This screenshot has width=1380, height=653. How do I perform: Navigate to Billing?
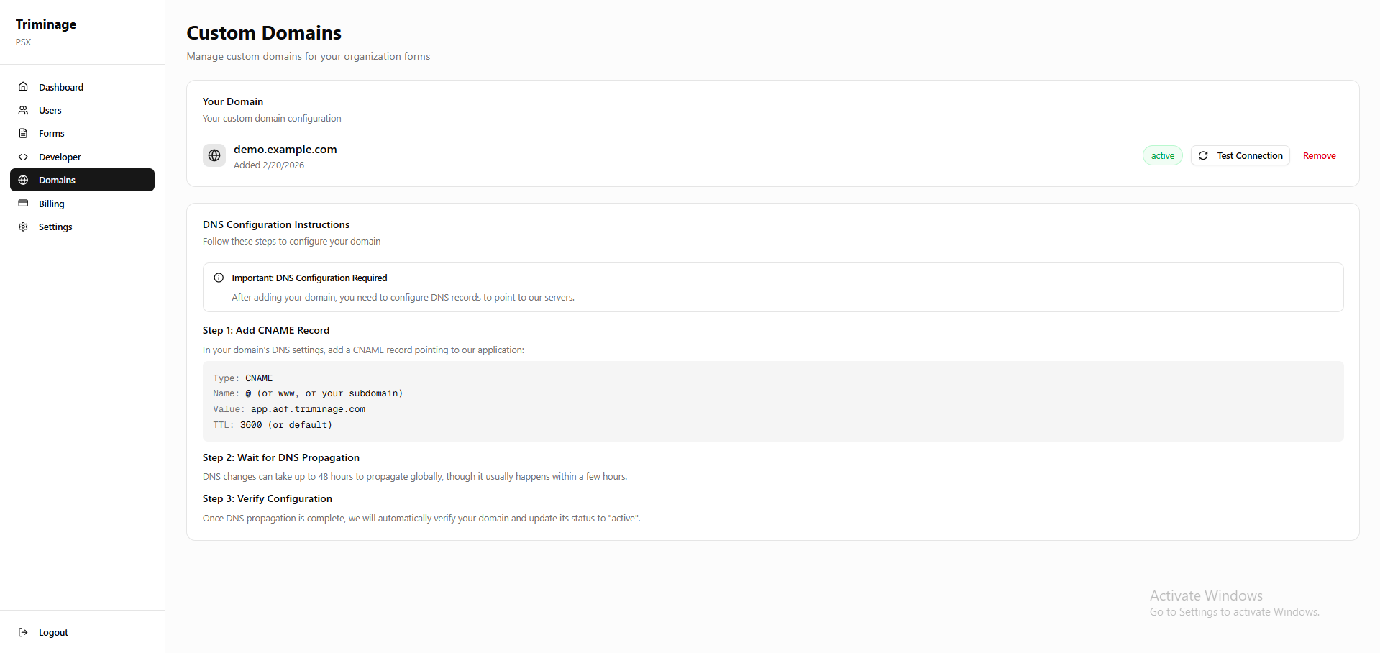click(x=52, y=204)
